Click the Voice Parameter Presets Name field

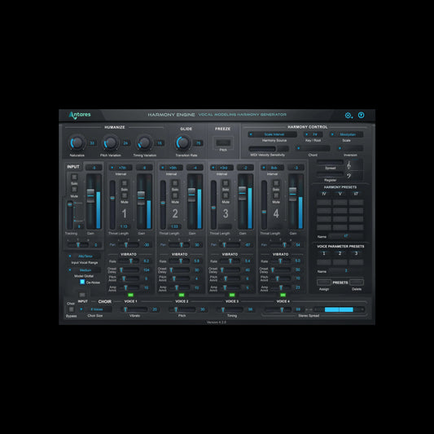pos(345,271)
